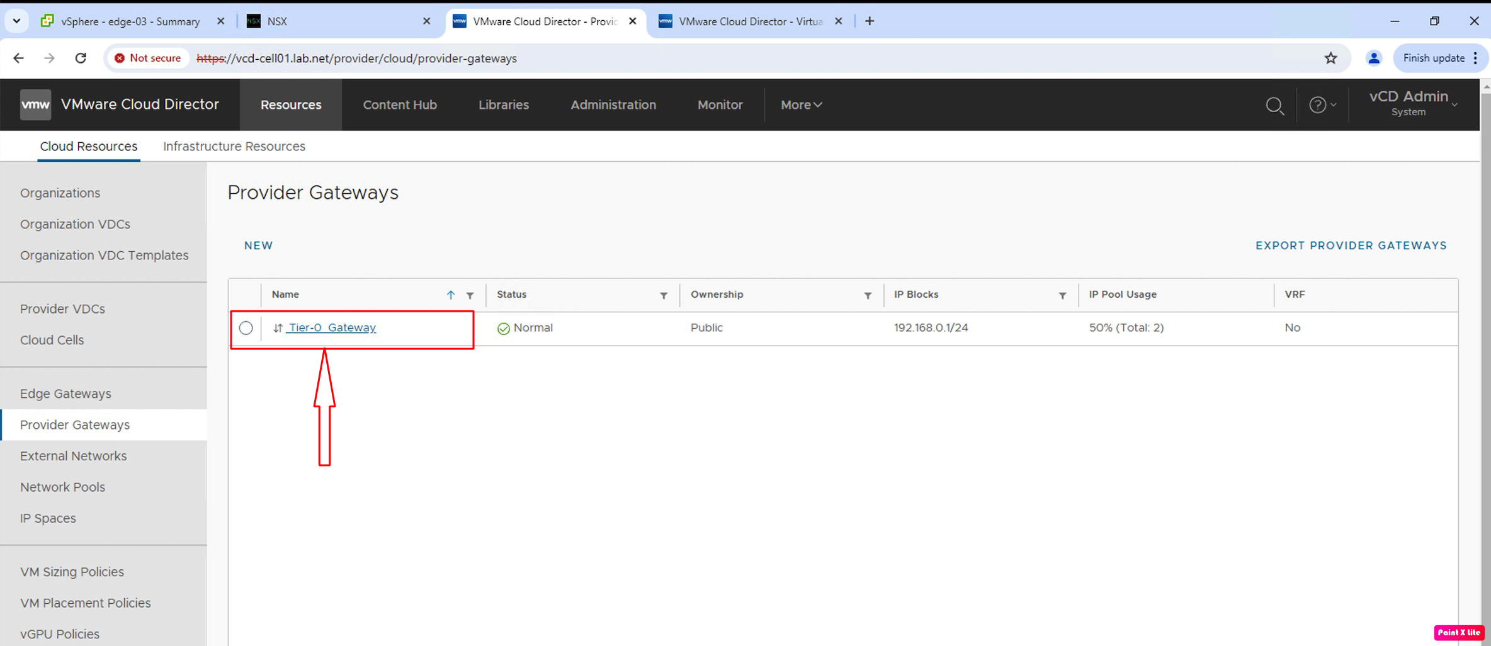Open the Administration menu
This screenshot has height=646, width=1491.
(613, 105)
